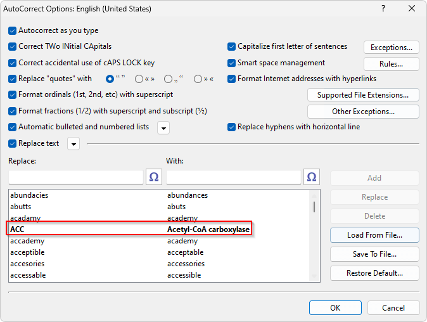Click the replacement list scrollbar thumb
The height and width of the screenshot is (322, 427).
[x=314, y=207]
